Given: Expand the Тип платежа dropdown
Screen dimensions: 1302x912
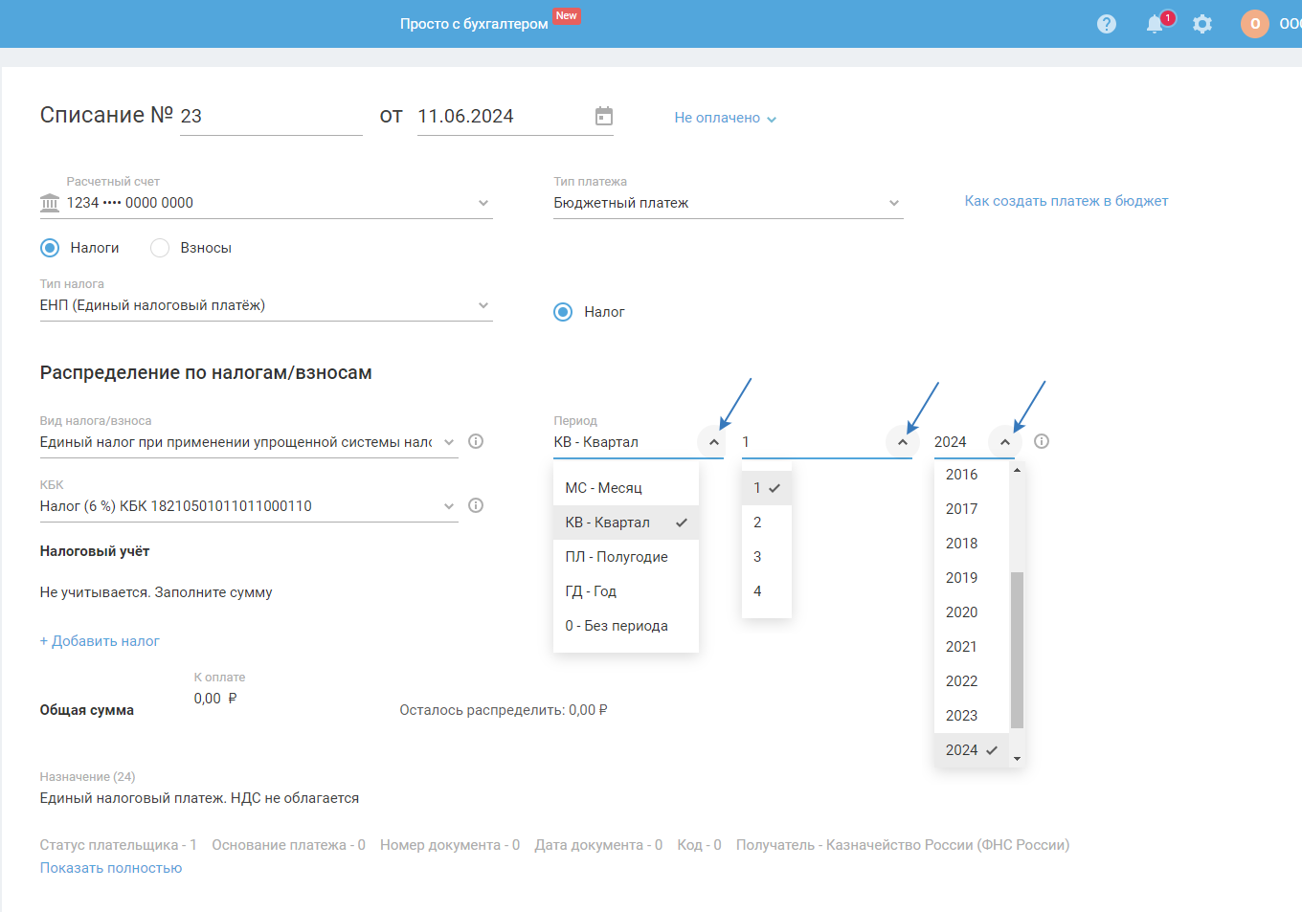Looking at the screenshot, I should coord(894,203).
